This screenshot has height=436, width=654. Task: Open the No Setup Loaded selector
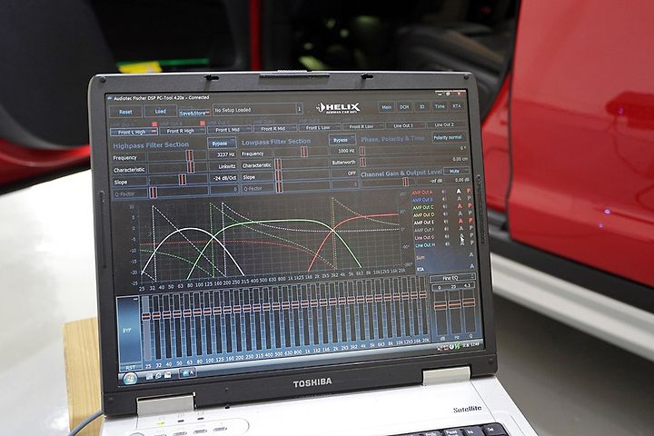pos(258,110)
